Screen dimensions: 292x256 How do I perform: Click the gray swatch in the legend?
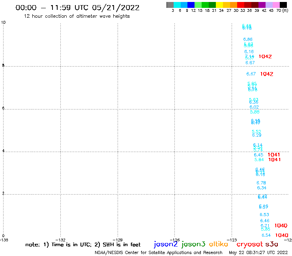170,5
